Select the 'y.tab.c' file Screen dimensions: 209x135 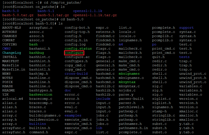[186, 124]
